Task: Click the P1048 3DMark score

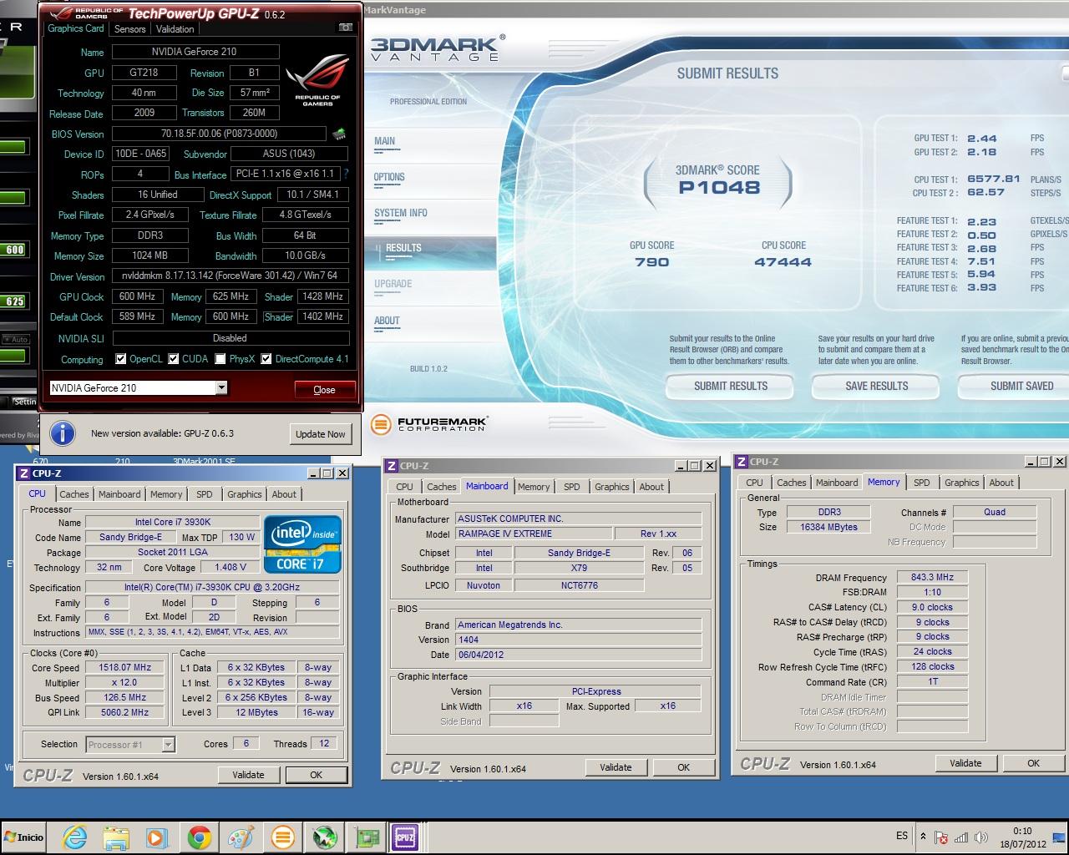Action: [x=719, y=188]
